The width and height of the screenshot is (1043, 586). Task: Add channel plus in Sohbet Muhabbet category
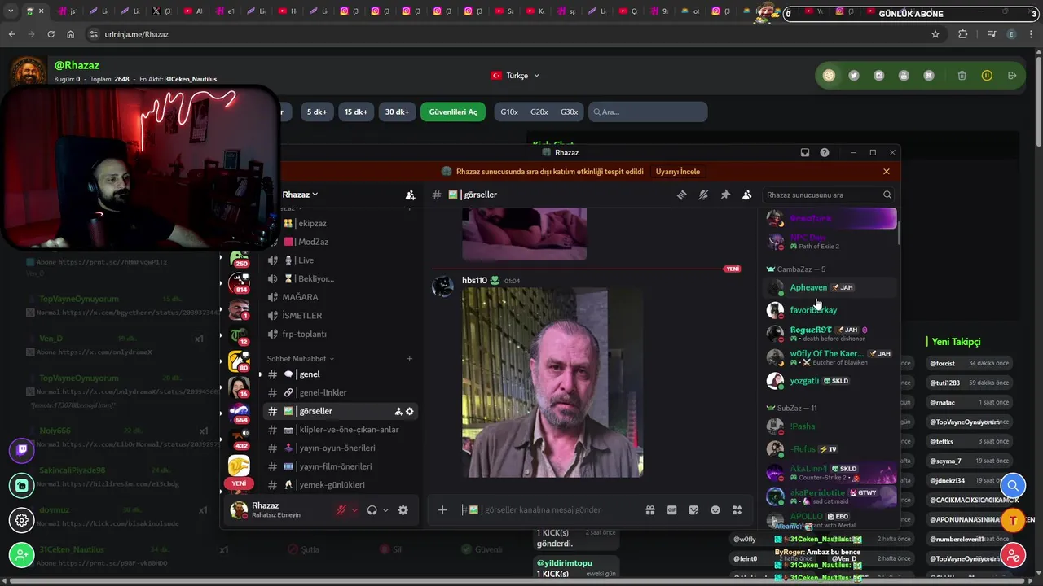pyautogui.click(x=409, y=359)
